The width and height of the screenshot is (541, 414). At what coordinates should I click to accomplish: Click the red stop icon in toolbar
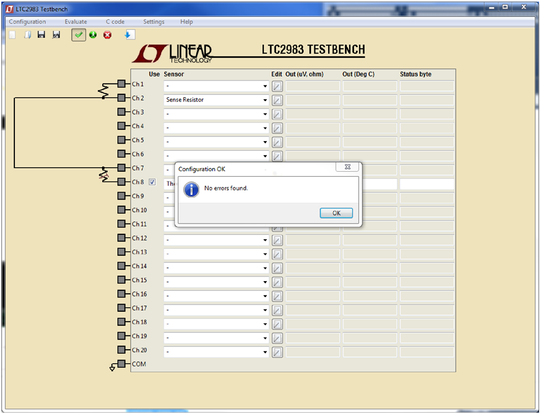coord(108,35)
